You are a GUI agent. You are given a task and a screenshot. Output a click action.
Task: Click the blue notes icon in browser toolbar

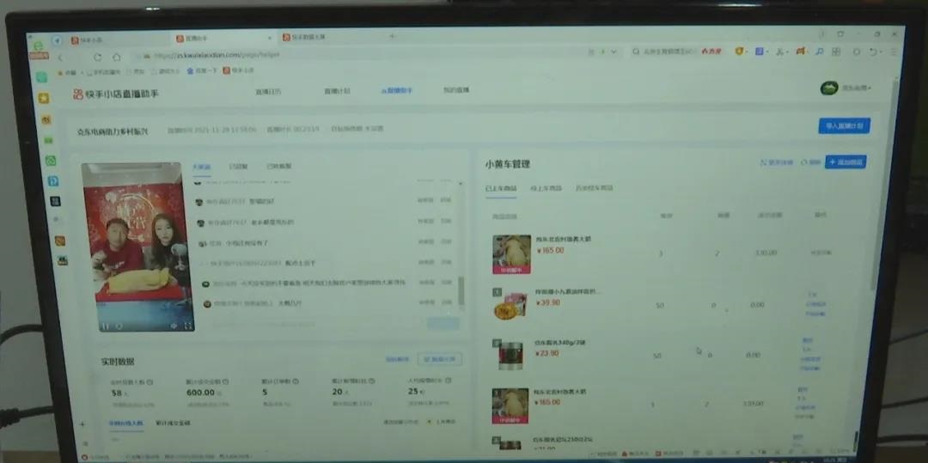[760, 52]
